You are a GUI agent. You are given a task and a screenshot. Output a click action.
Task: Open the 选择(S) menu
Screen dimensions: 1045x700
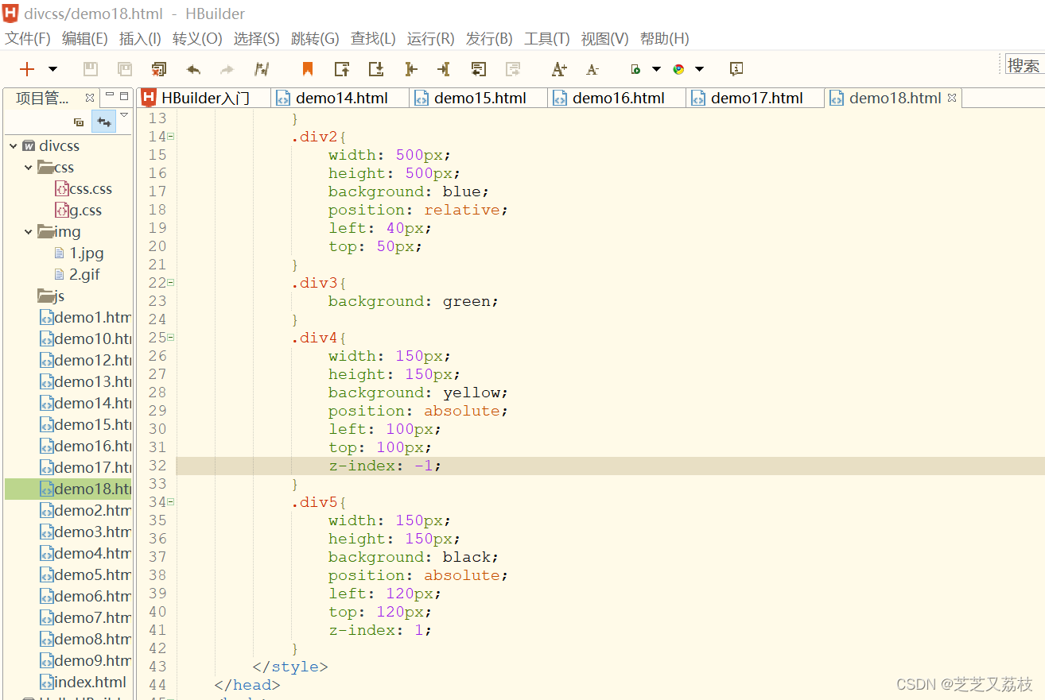coord(256,38)
